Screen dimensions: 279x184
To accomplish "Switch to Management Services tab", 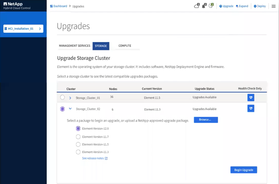I will pyautogui.click(x=74, y=46).
